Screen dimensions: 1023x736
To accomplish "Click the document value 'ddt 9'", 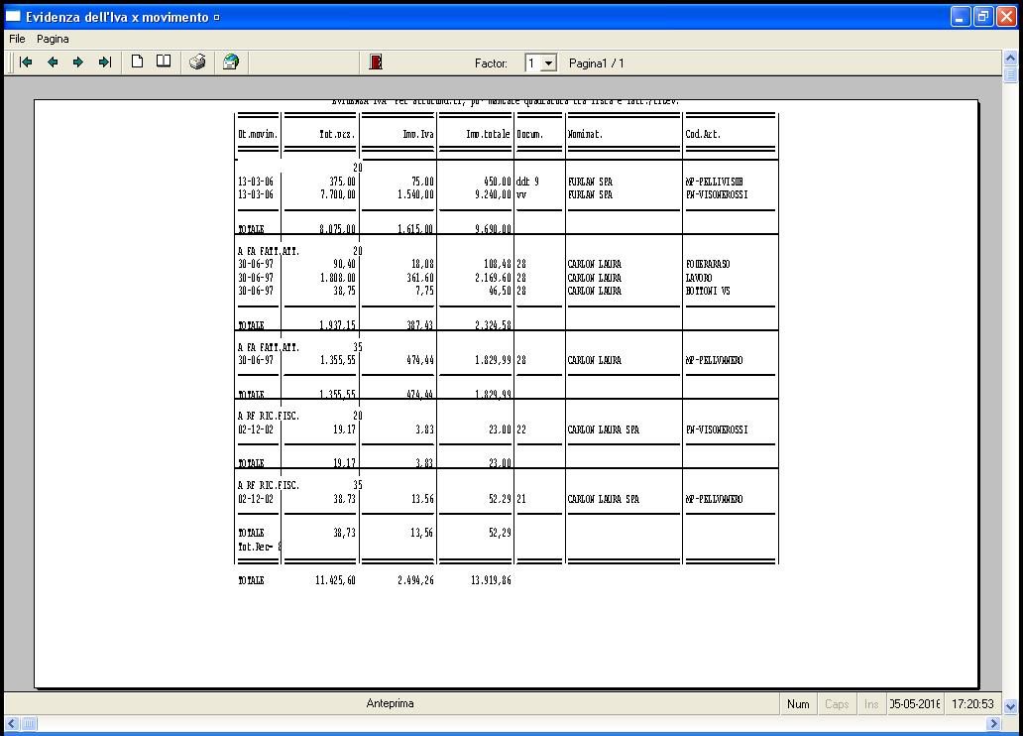I will coord(527,182).
